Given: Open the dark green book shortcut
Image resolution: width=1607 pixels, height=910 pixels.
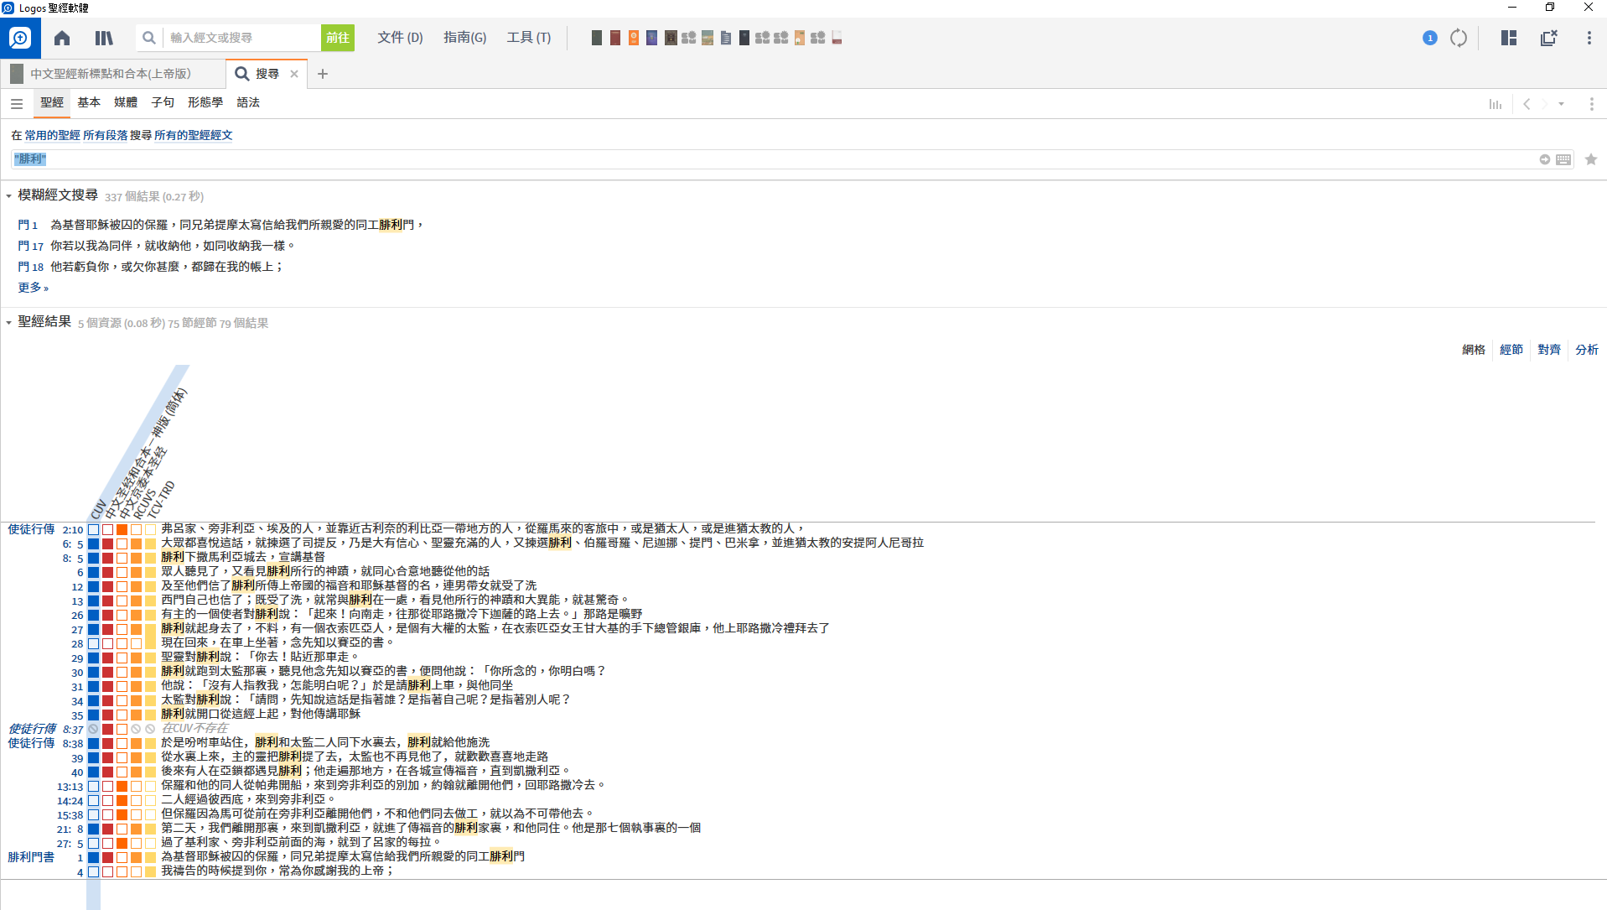Looking at the screenshot, I should [597, 38].
